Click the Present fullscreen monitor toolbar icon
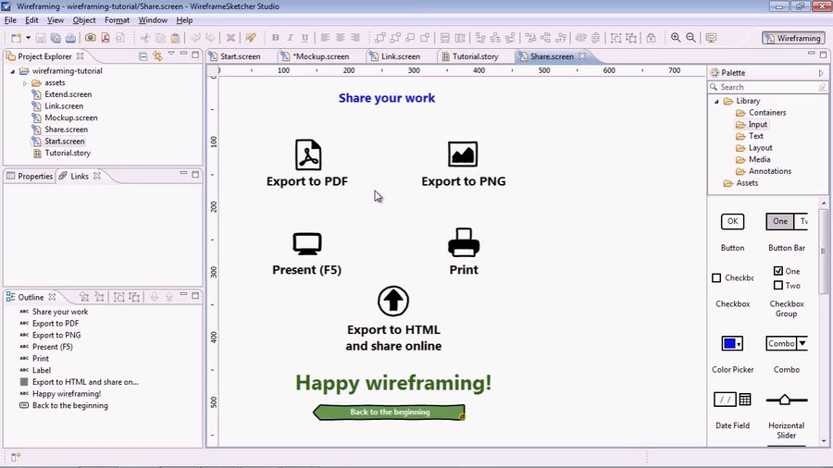 tap(711, 38)
